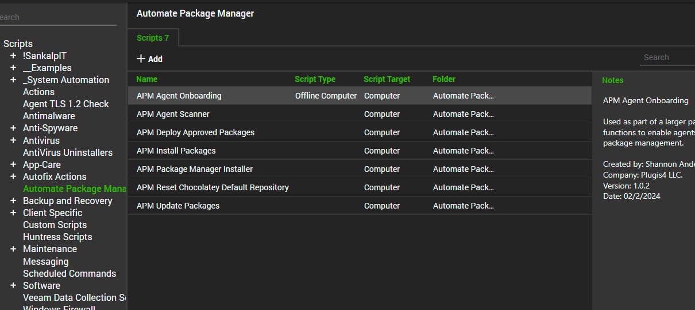The image size is (695, 310).
Task: Click the Version: 1.0.2 note line
Action: 626,186
